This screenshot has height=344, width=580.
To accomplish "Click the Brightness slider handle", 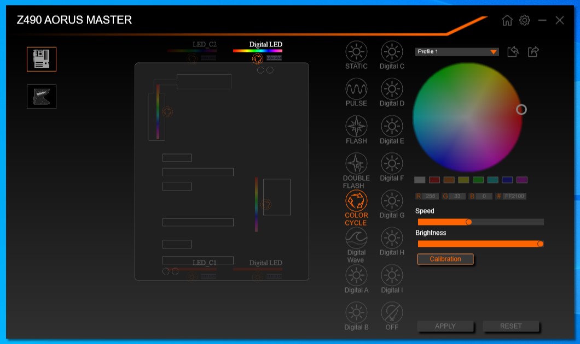I will (x=541, y=244).
